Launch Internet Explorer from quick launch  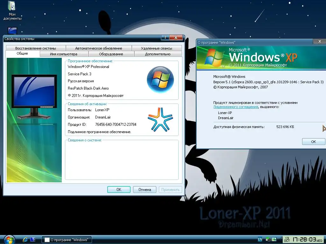coord(25,240)
